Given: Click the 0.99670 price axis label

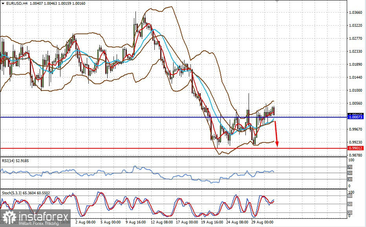Looking at the screenshot, I should (355, 129).
